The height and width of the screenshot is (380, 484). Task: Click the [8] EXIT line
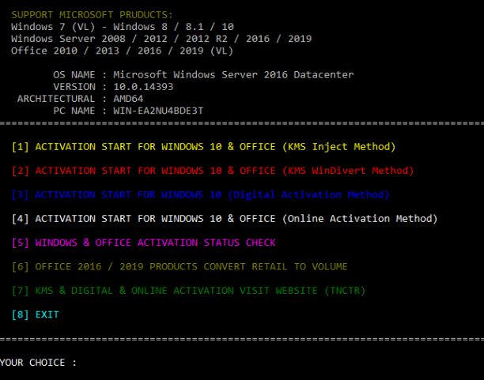click(35, 315)
